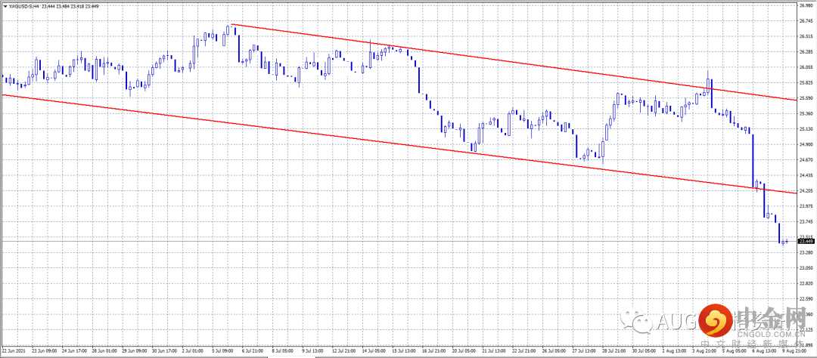Click the 28 Jun 01:00 time axis label
817x358 pixels.
(103, 351)
